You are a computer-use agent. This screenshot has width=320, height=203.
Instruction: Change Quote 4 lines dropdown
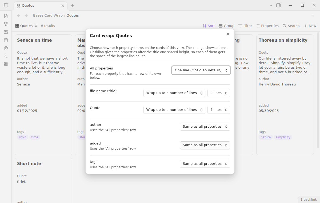(219, 110)
